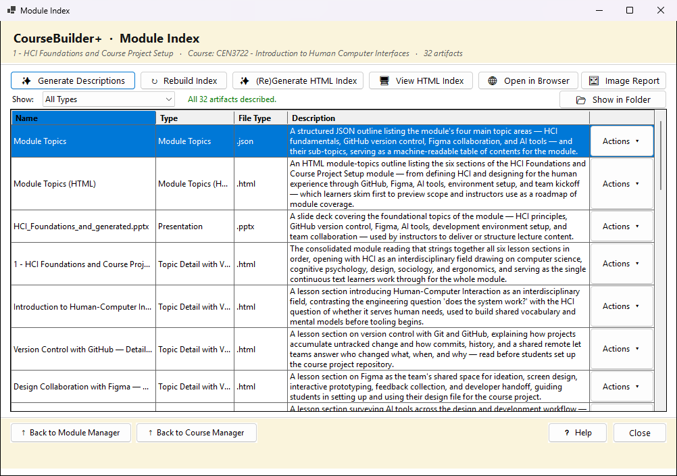Click the up-arrow icon on Back to Module Manager

click(x=24, y=432)
